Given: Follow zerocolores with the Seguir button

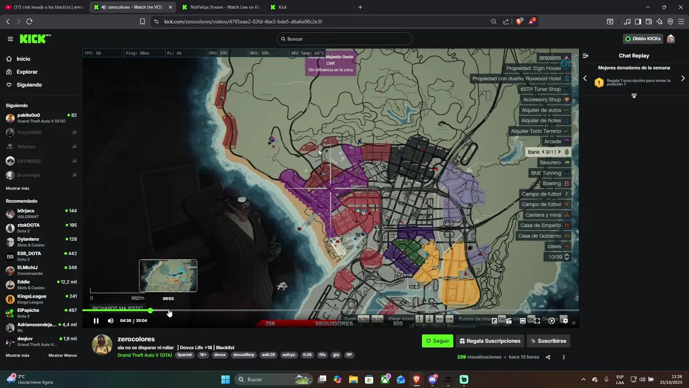Looking at the screenshot, I should [437, 341].
